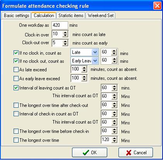This screenshot has height=160, width=163.
Task: Enable As late exceed checkbox
Action: [16, 70]
